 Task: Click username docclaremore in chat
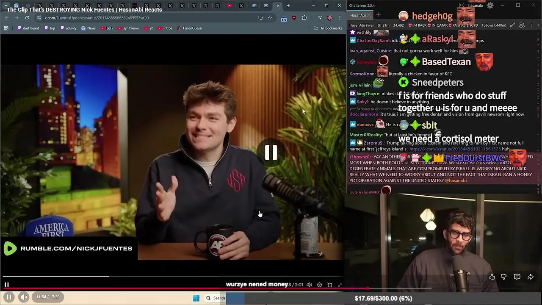[364, 114]
